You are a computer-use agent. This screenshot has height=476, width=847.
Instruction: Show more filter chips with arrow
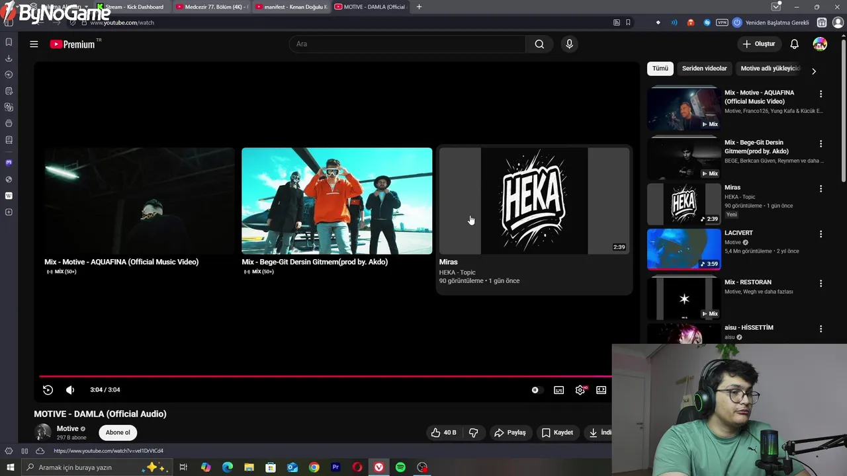[813, 71]
